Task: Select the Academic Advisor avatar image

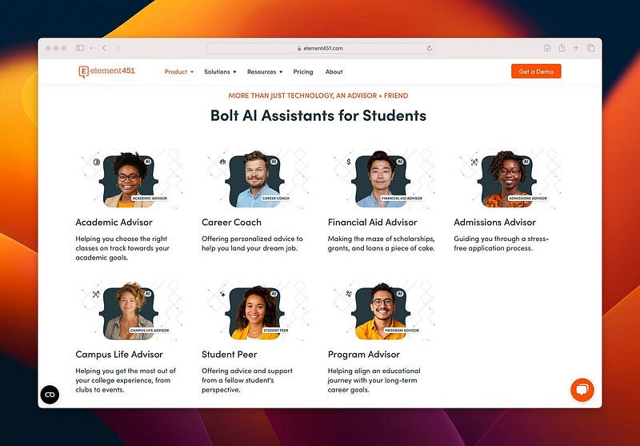Action: [129, 179]
